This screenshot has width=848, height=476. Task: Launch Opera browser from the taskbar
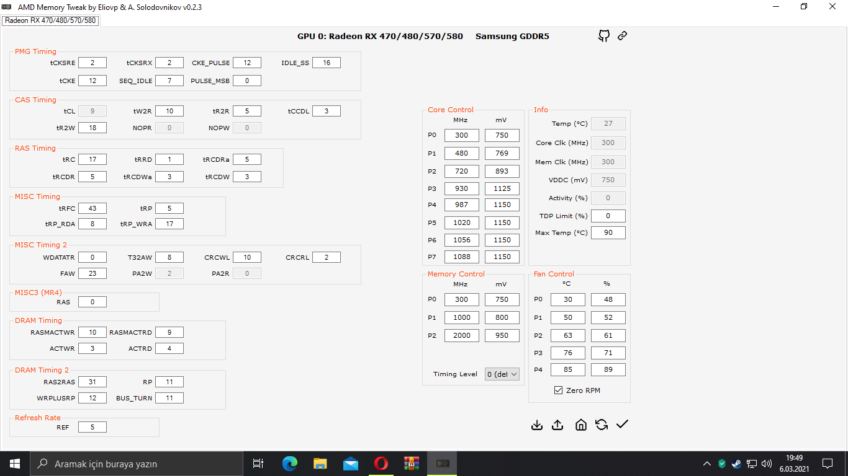381,464
